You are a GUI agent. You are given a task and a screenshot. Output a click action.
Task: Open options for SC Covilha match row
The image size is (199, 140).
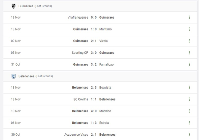(x=189, y=99)
